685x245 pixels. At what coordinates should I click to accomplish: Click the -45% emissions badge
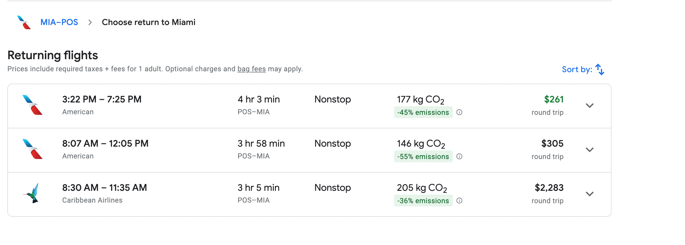(x=423, y=112)
